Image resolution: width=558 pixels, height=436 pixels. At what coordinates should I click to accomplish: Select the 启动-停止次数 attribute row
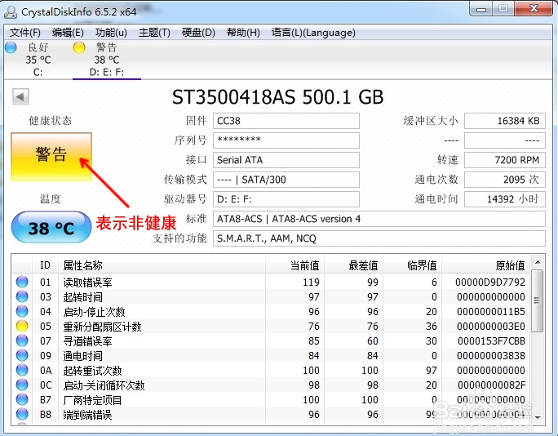click(271, 311)
